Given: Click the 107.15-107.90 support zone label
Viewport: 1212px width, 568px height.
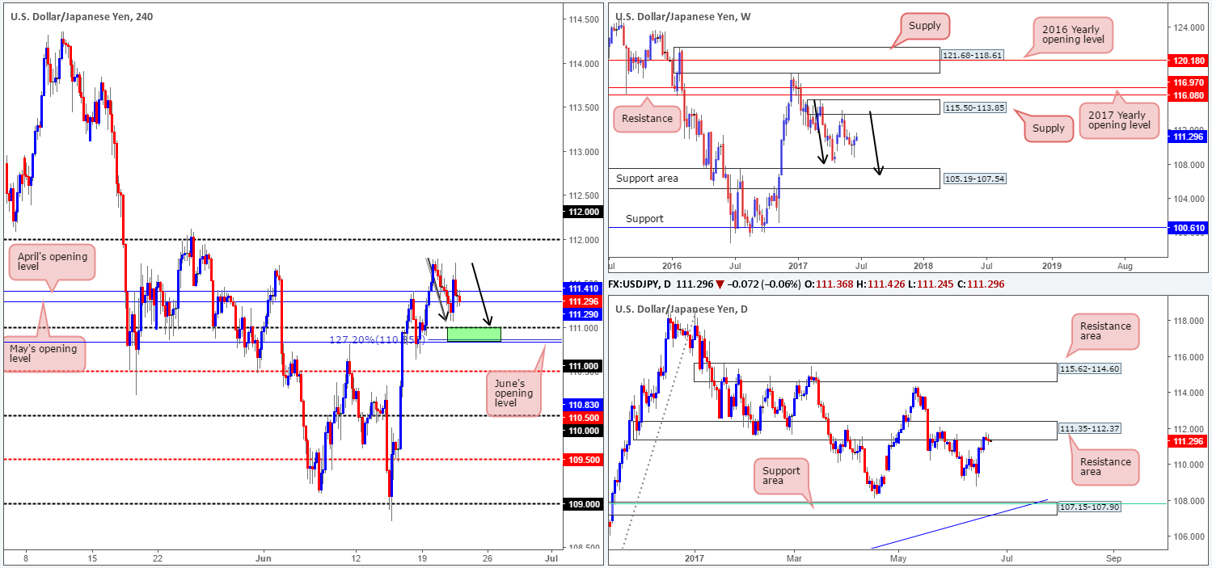Looking at the screenshot, I should 1088,508.
